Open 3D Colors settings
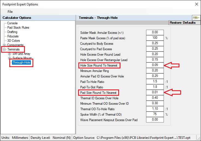201x141 pixels. pos(13,41)
